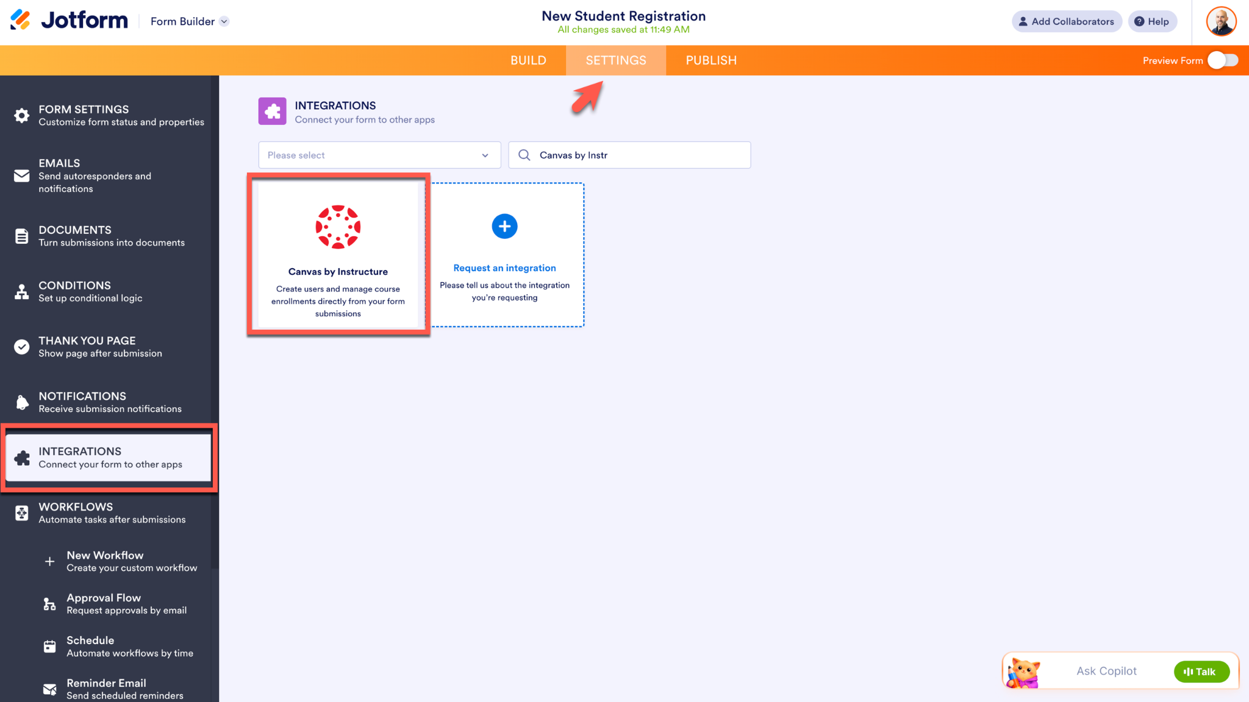Open the Form Builder dropdown chevron
This screenshot has width=1249, height=702.
(x=224, y=21)
